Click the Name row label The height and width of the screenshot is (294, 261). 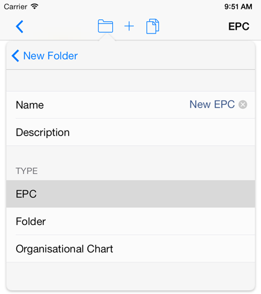tap(30, 105)
